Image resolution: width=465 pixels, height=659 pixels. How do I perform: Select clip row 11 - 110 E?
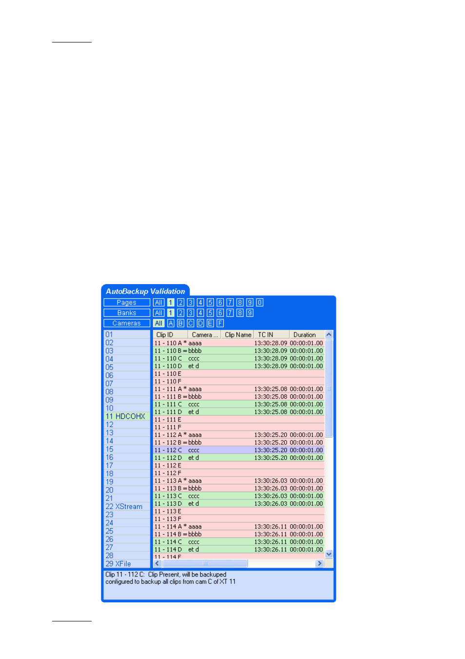[239, 374]
